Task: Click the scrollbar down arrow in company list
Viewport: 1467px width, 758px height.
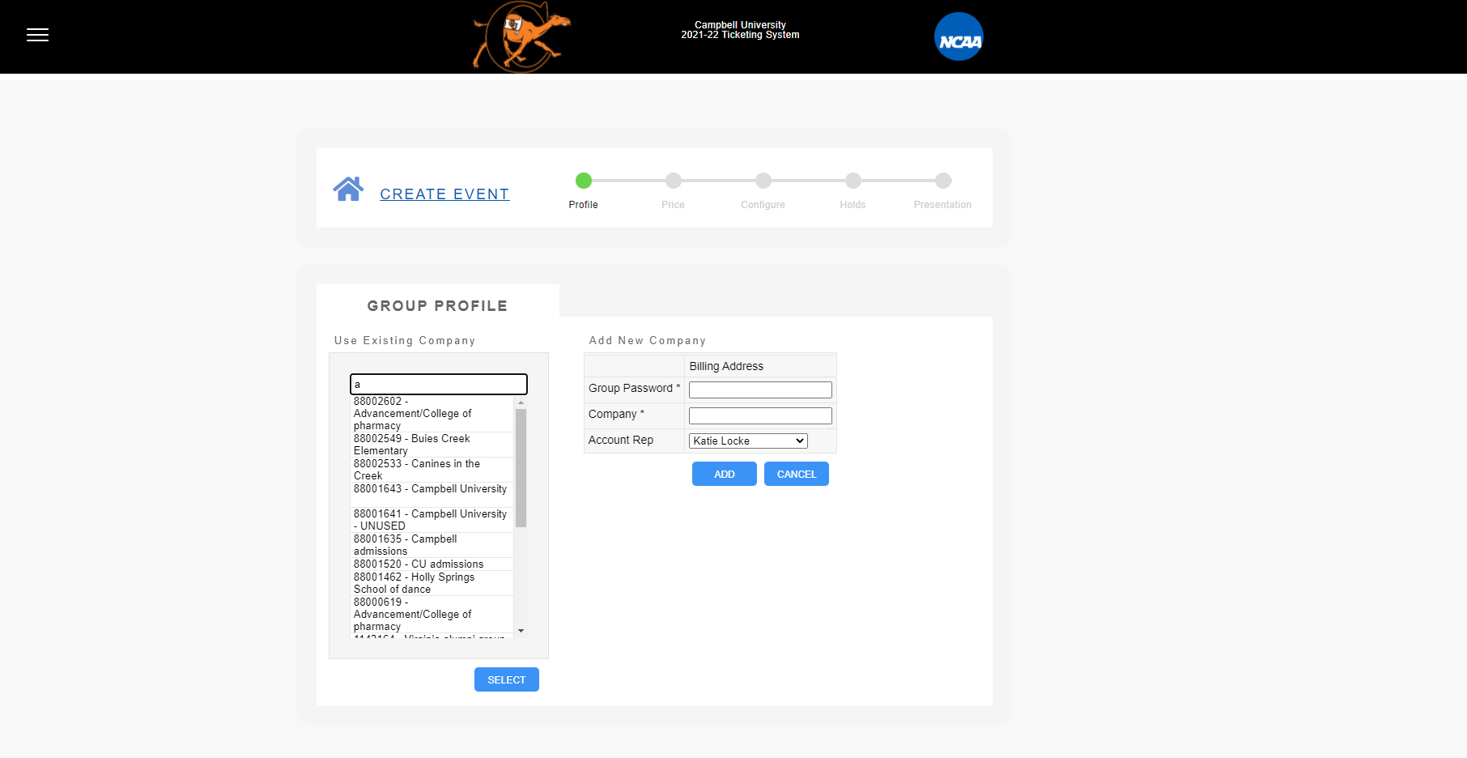Action: pos(521,632)
